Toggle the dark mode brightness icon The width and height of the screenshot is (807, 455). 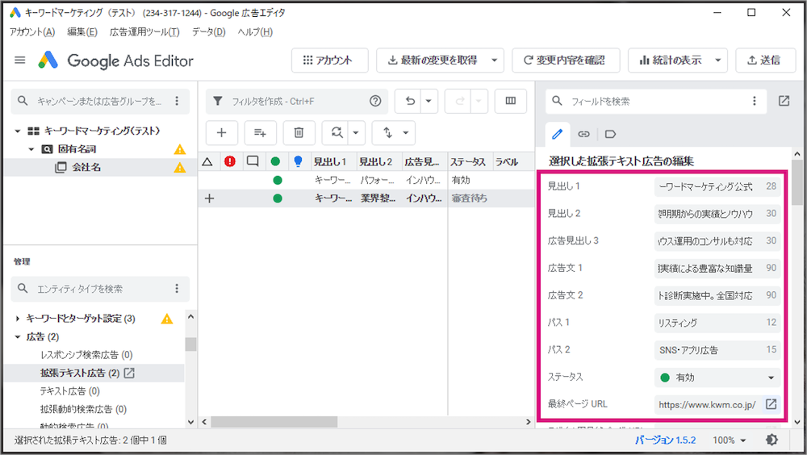[772, 440]
